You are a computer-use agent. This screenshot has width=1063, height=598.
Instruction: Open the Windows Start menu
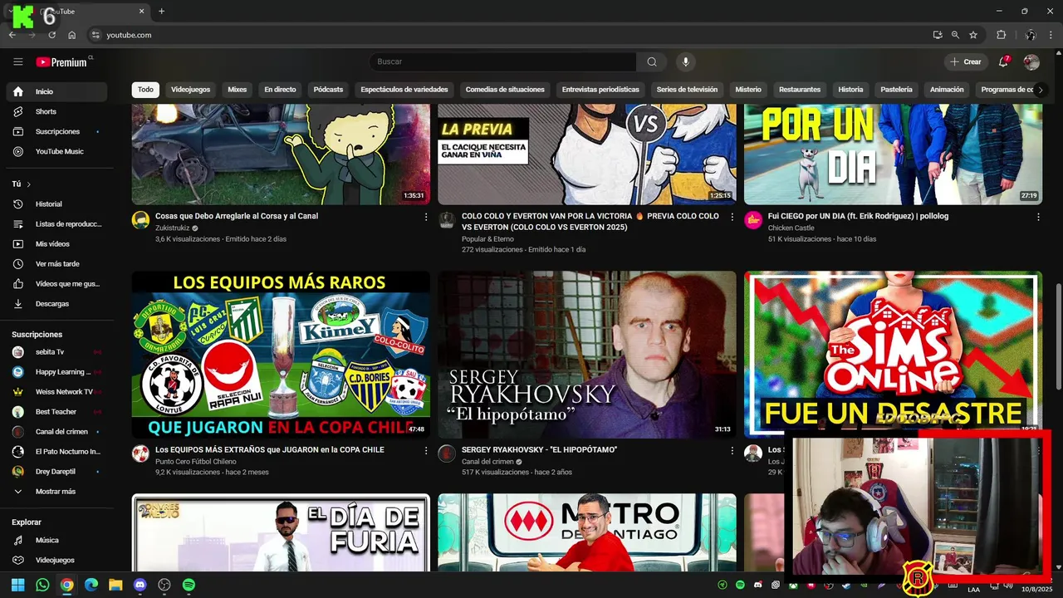[x=17, y=585]
